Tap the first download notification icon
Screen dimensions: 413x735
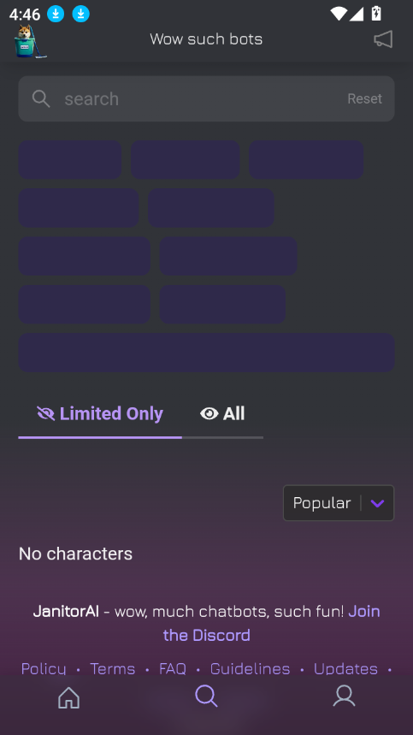click(x=56, y=14)
